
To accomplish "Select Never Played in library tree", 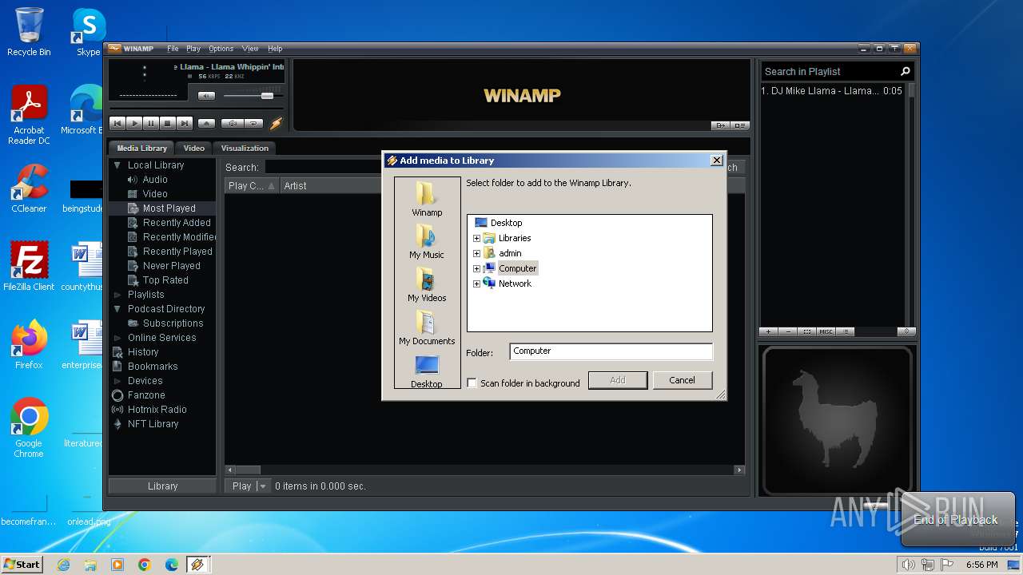I will [171, 266].
